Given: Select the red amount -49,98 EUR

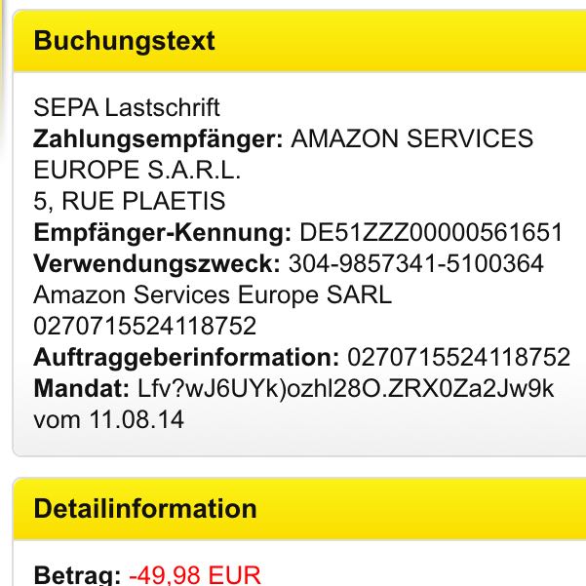Looking at the screenshot, I should (x=195, y=574).
